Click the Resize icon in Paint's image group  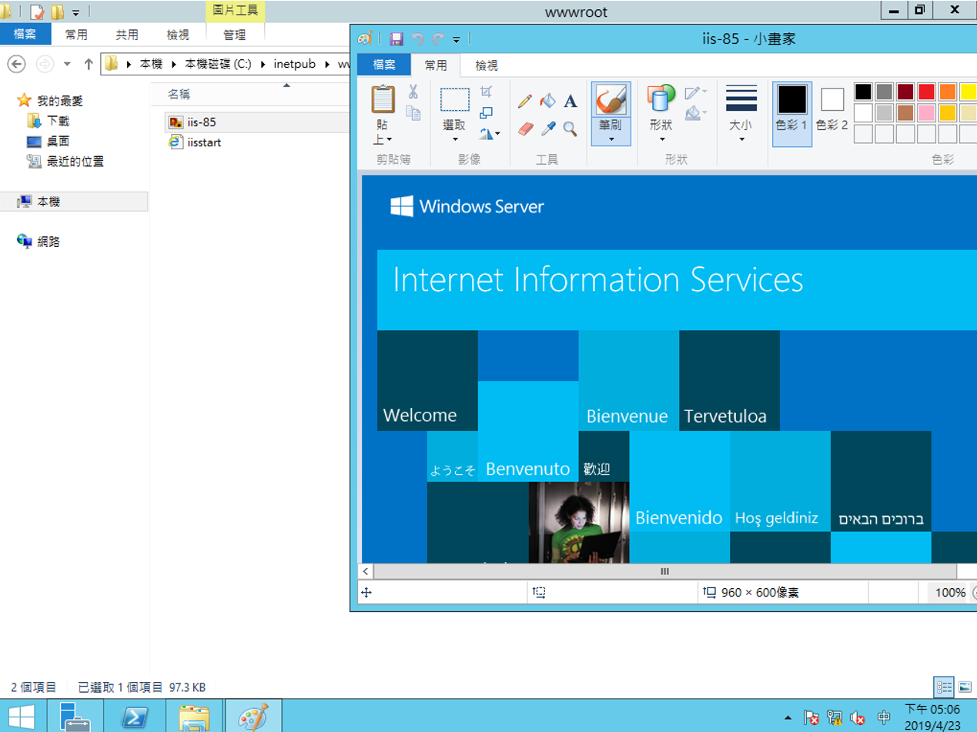pos(486,112)
